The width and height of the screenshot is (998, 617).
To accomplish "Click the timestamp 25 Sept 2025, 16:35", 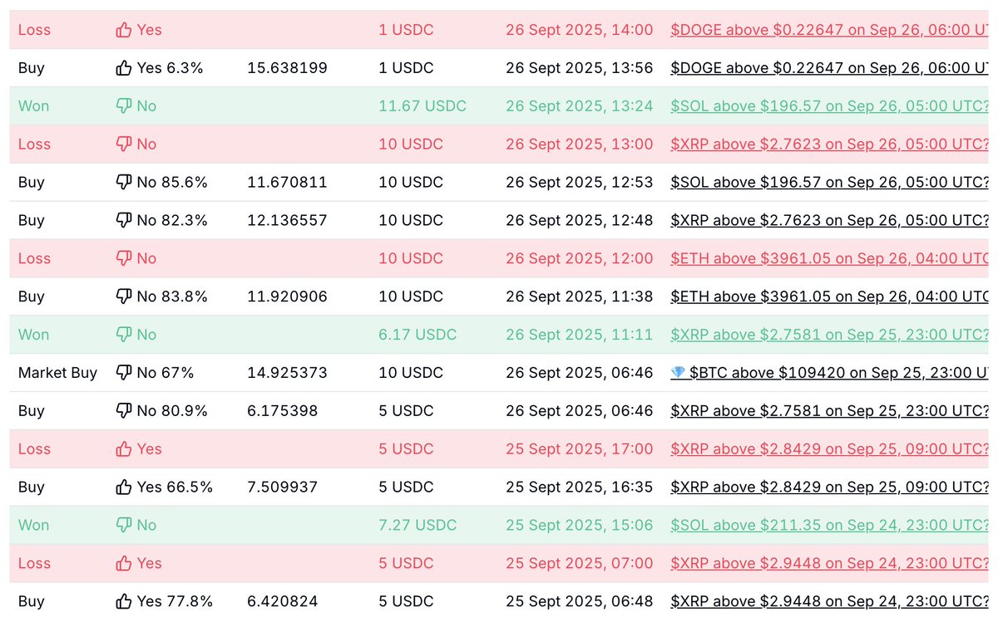I will [580, 487].
